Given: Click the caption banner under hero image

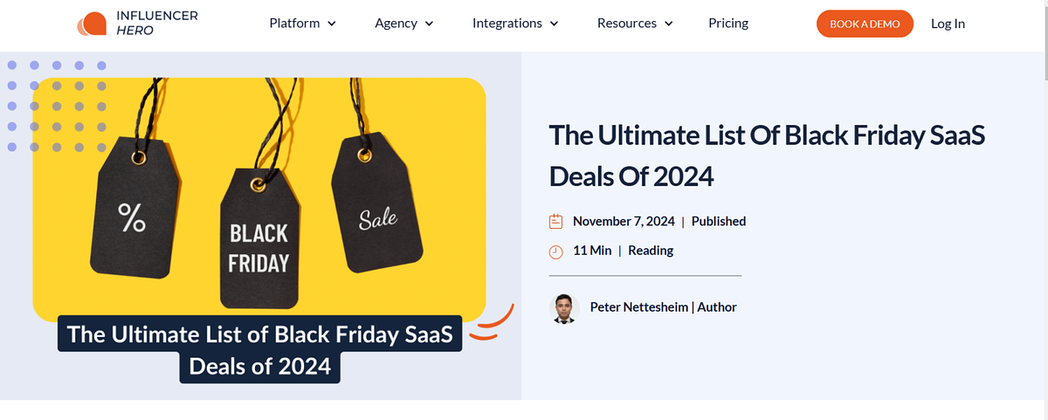Looking at the screenshot, I should pos(260,349).
